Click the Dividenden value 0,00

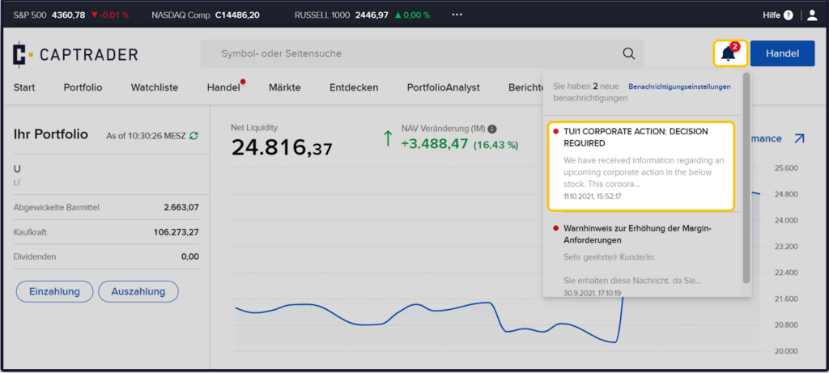[189, 256]
